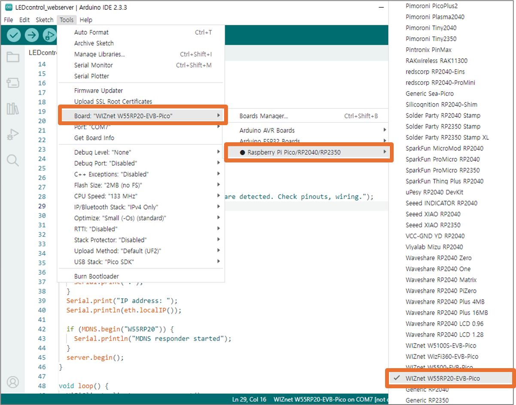
Task: Launch the Serial Monitor
Action: pos(141,65)
